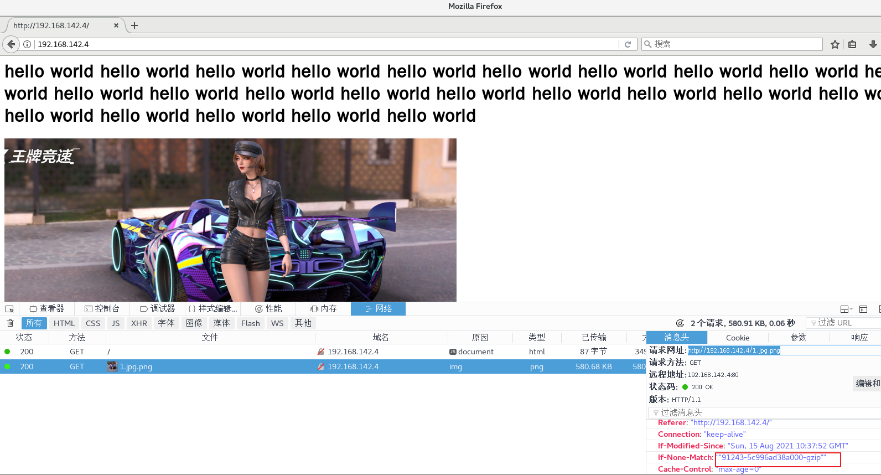Viewport: 881px width, 475px height.
Task: Open performance analysis icon beside request summary
Action: [x=680, y=323]
